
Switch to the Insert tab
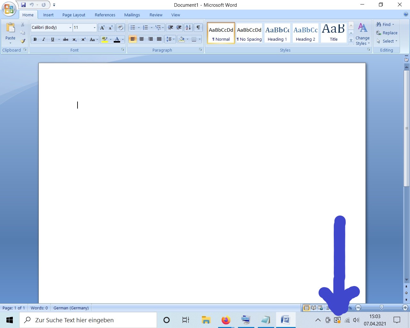click(48, 15)
